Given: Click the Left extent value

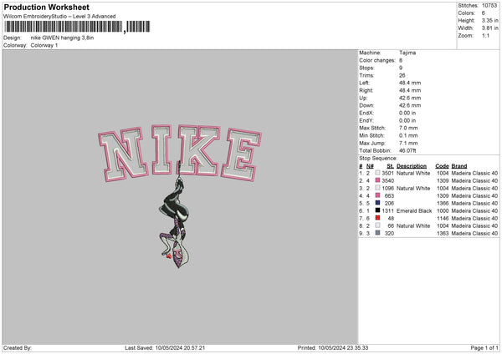Looking at the screenshot, I should coord(410,83).
